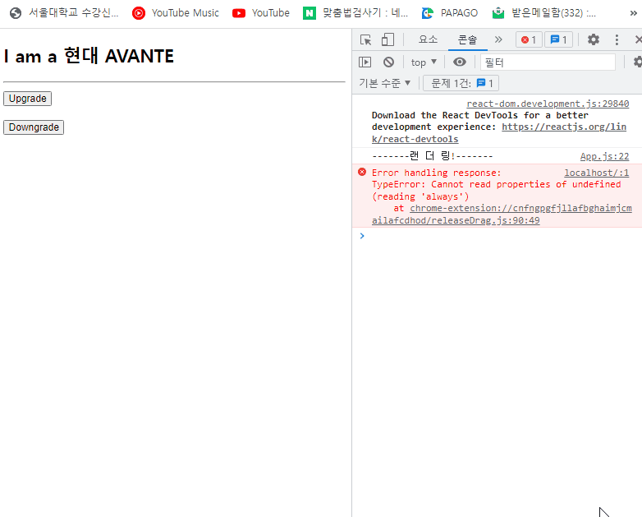
Task: Click the Upgrade button
Action: point(27,99)
